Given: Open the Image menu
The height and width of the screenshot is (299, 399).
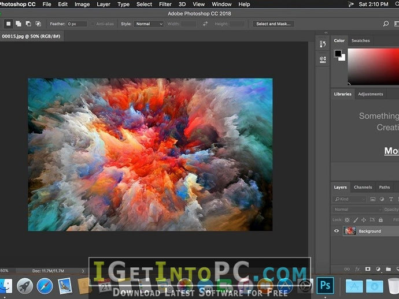Looking at the screenshot, I should click(x=82, y=4).
